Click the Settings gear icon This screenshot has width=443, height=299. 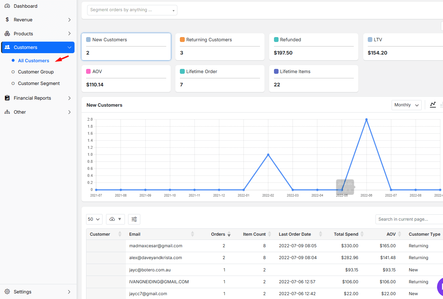click(x=7, y=292)
